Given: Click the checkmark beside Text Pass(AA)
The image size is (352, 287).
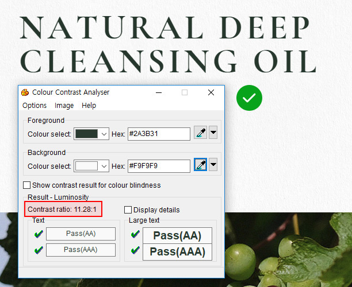Looking at the screenshot, I should click(x=39, y=234).
